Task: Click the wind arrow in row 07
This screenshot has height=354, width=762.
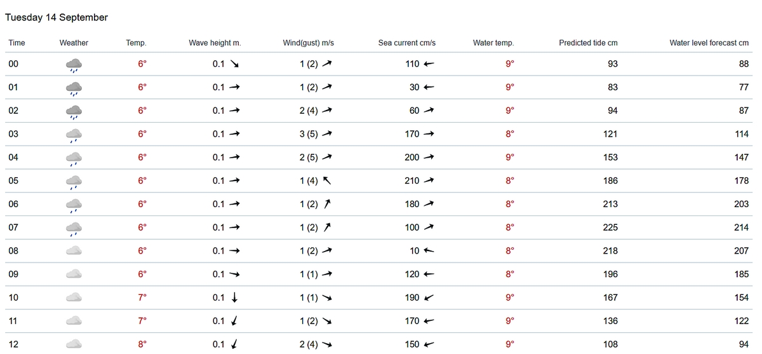Action: [x=328, y=228]
